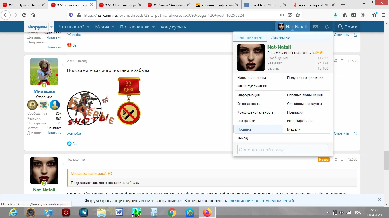Share post #2.508 via the share icon
This screenshot has height=218, width=389.
335,61
